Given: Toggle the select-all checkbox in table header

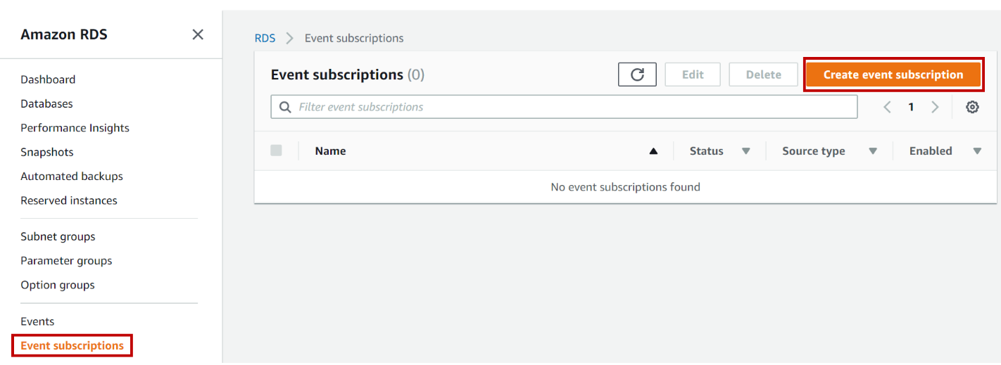Looking at the screenshot, I should (x=276, y=151).
